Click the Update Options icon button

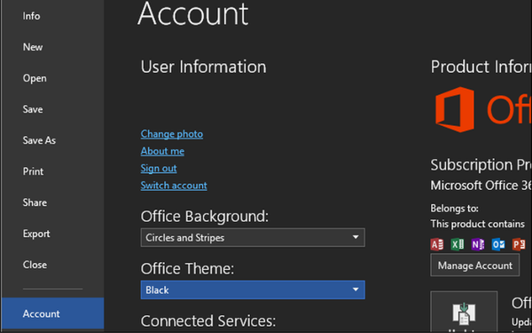(464, 312)
